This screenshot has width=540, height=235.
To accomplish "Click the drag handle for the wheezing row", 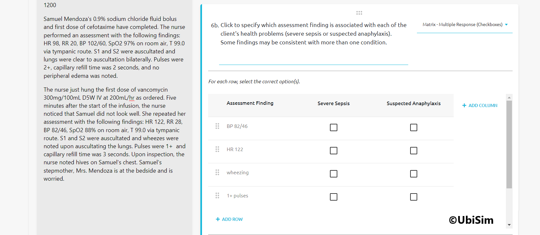I will pyautogui.click(x=217, y=172).
